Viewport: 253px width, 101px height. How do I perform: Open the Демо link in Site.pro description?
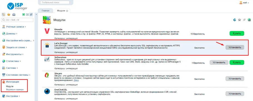tap(76, 80)
